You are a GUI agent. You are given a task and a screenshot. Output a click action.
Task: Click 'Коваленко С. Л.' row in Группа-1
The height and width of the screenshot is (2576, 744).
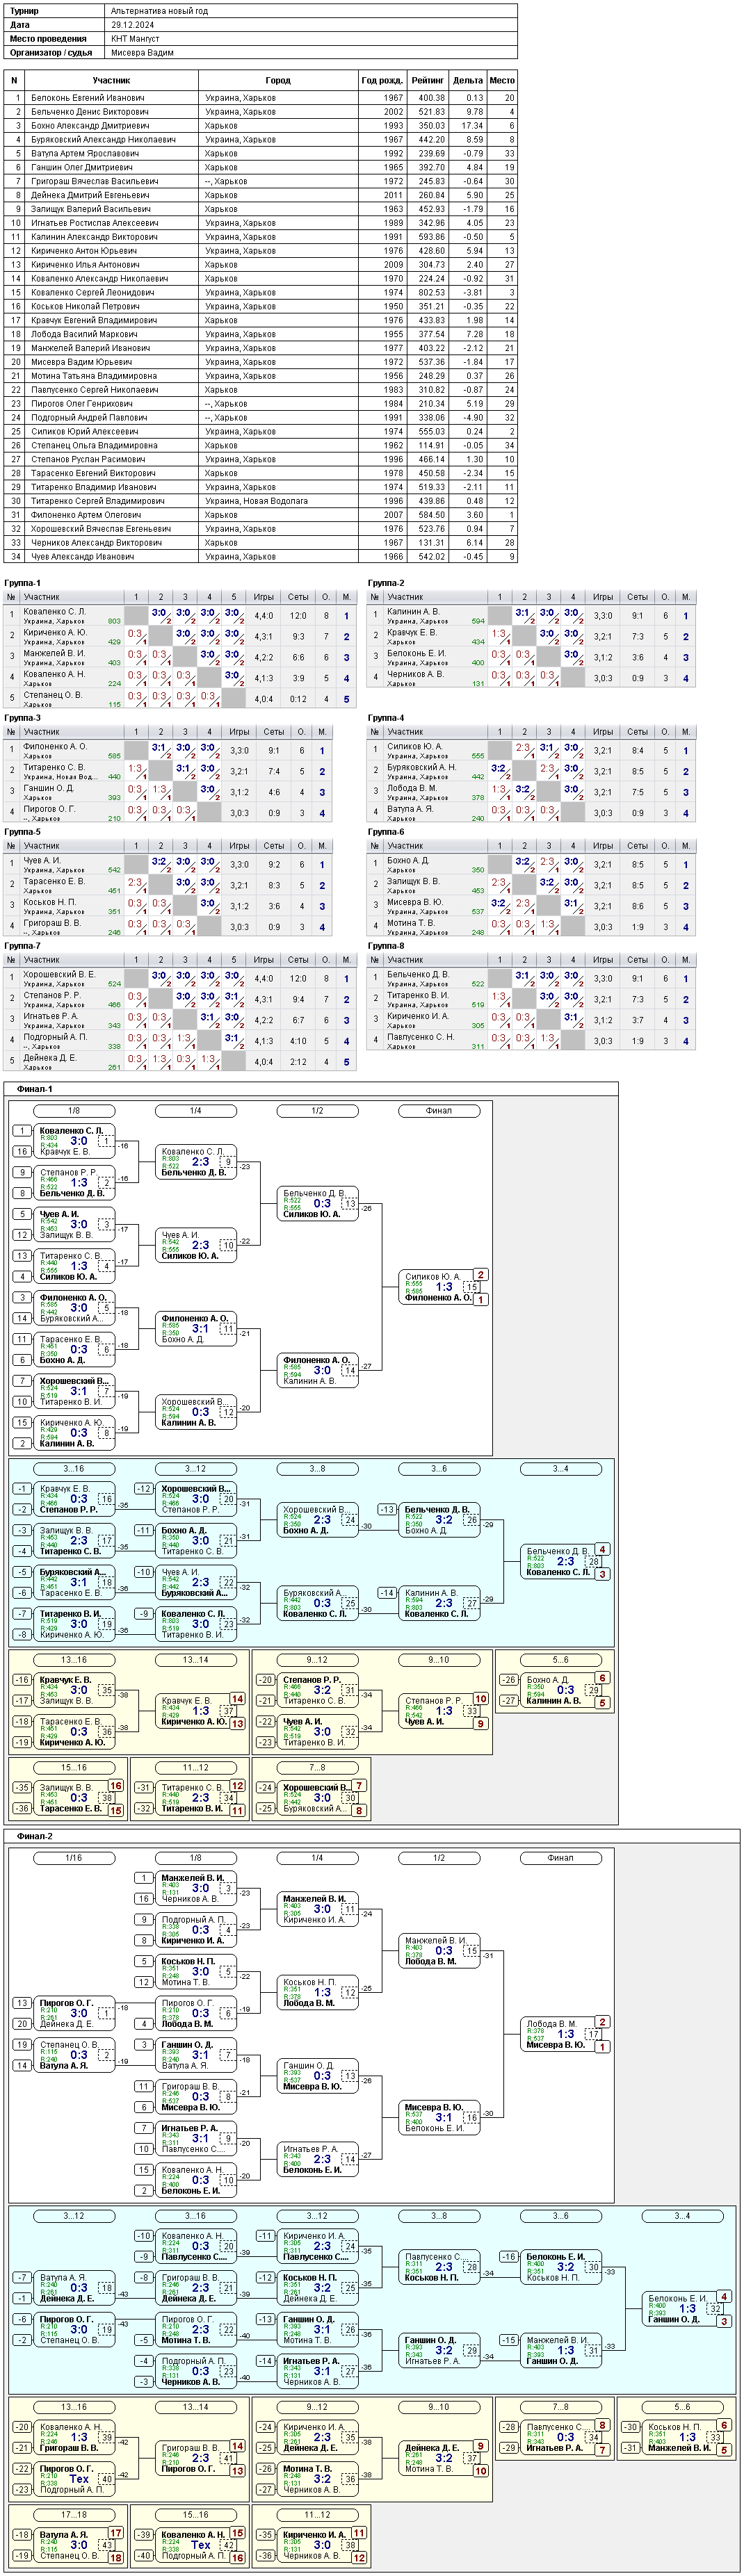[x=180, y=616]
